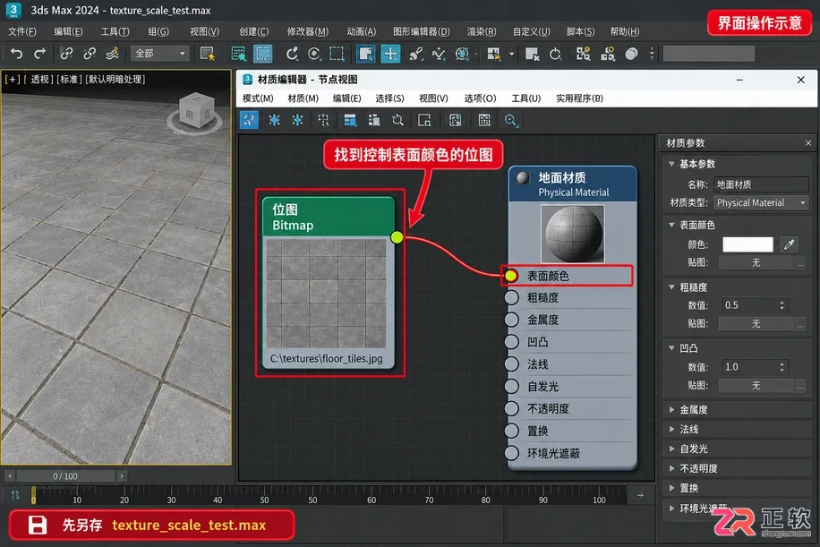The height and width of the screenshot is (547, 820).
Task: Click the 粗糙度 贴图 无 button
Action: coord(756,324)
